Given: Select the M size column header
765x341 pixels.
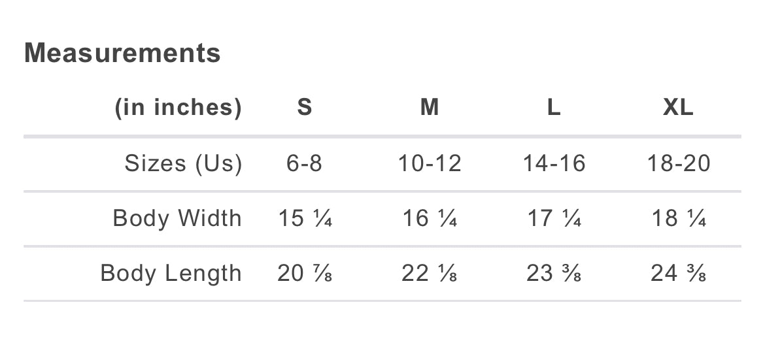Looking at the screenshot, I should (430, 107).
